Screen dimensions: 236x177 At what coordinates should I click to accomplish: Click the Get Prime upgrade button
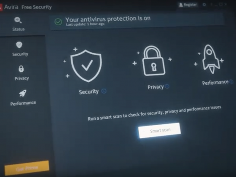(x=27, y=168)
